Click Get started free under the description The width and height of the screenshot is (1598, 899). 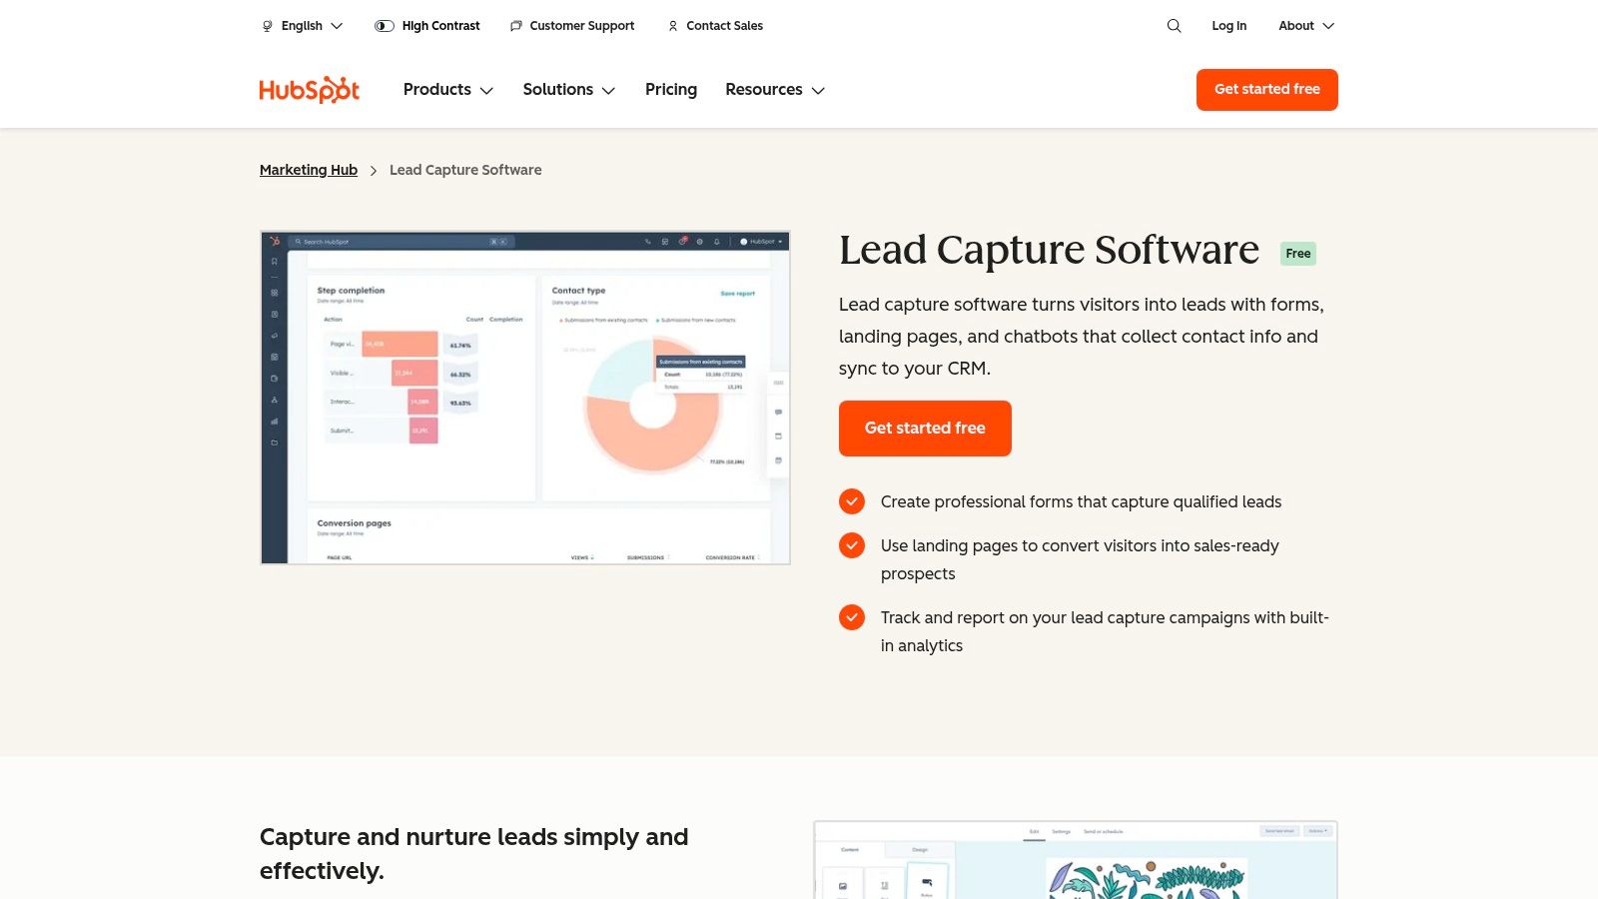(x=924, y=428)
